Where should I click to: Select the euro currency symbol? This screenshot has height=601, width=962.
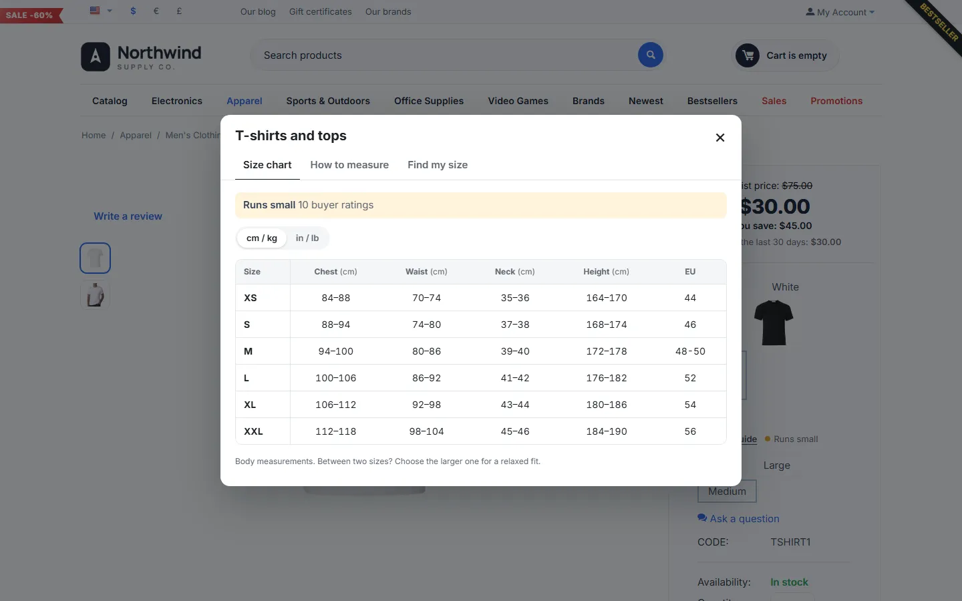click(156, 11)
